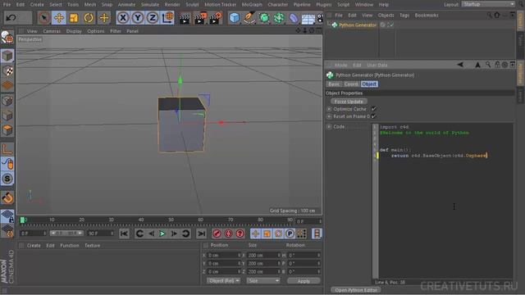
Task: Activate the Scale tool
Action: pos(74,18)
